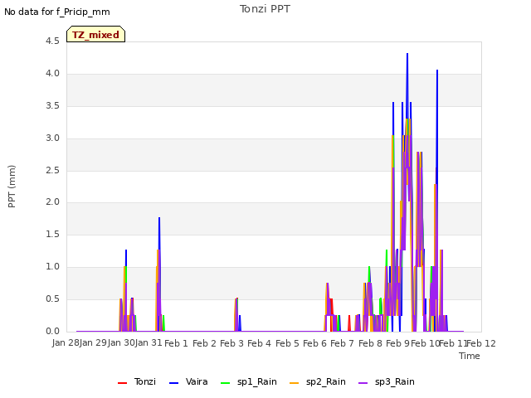The height and width of the screenshot is (398, 531).
Task: Click the green sp1_Rain legend color marker
Action: [x=225, y=383]
